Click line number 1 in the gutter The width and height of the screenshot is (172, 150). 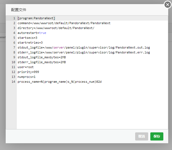tap(14, 18)
